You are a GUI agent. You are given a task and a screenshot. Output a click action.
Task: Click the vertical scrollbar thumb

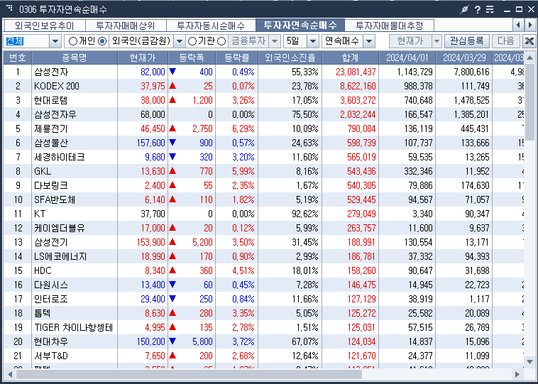[529, 102]
